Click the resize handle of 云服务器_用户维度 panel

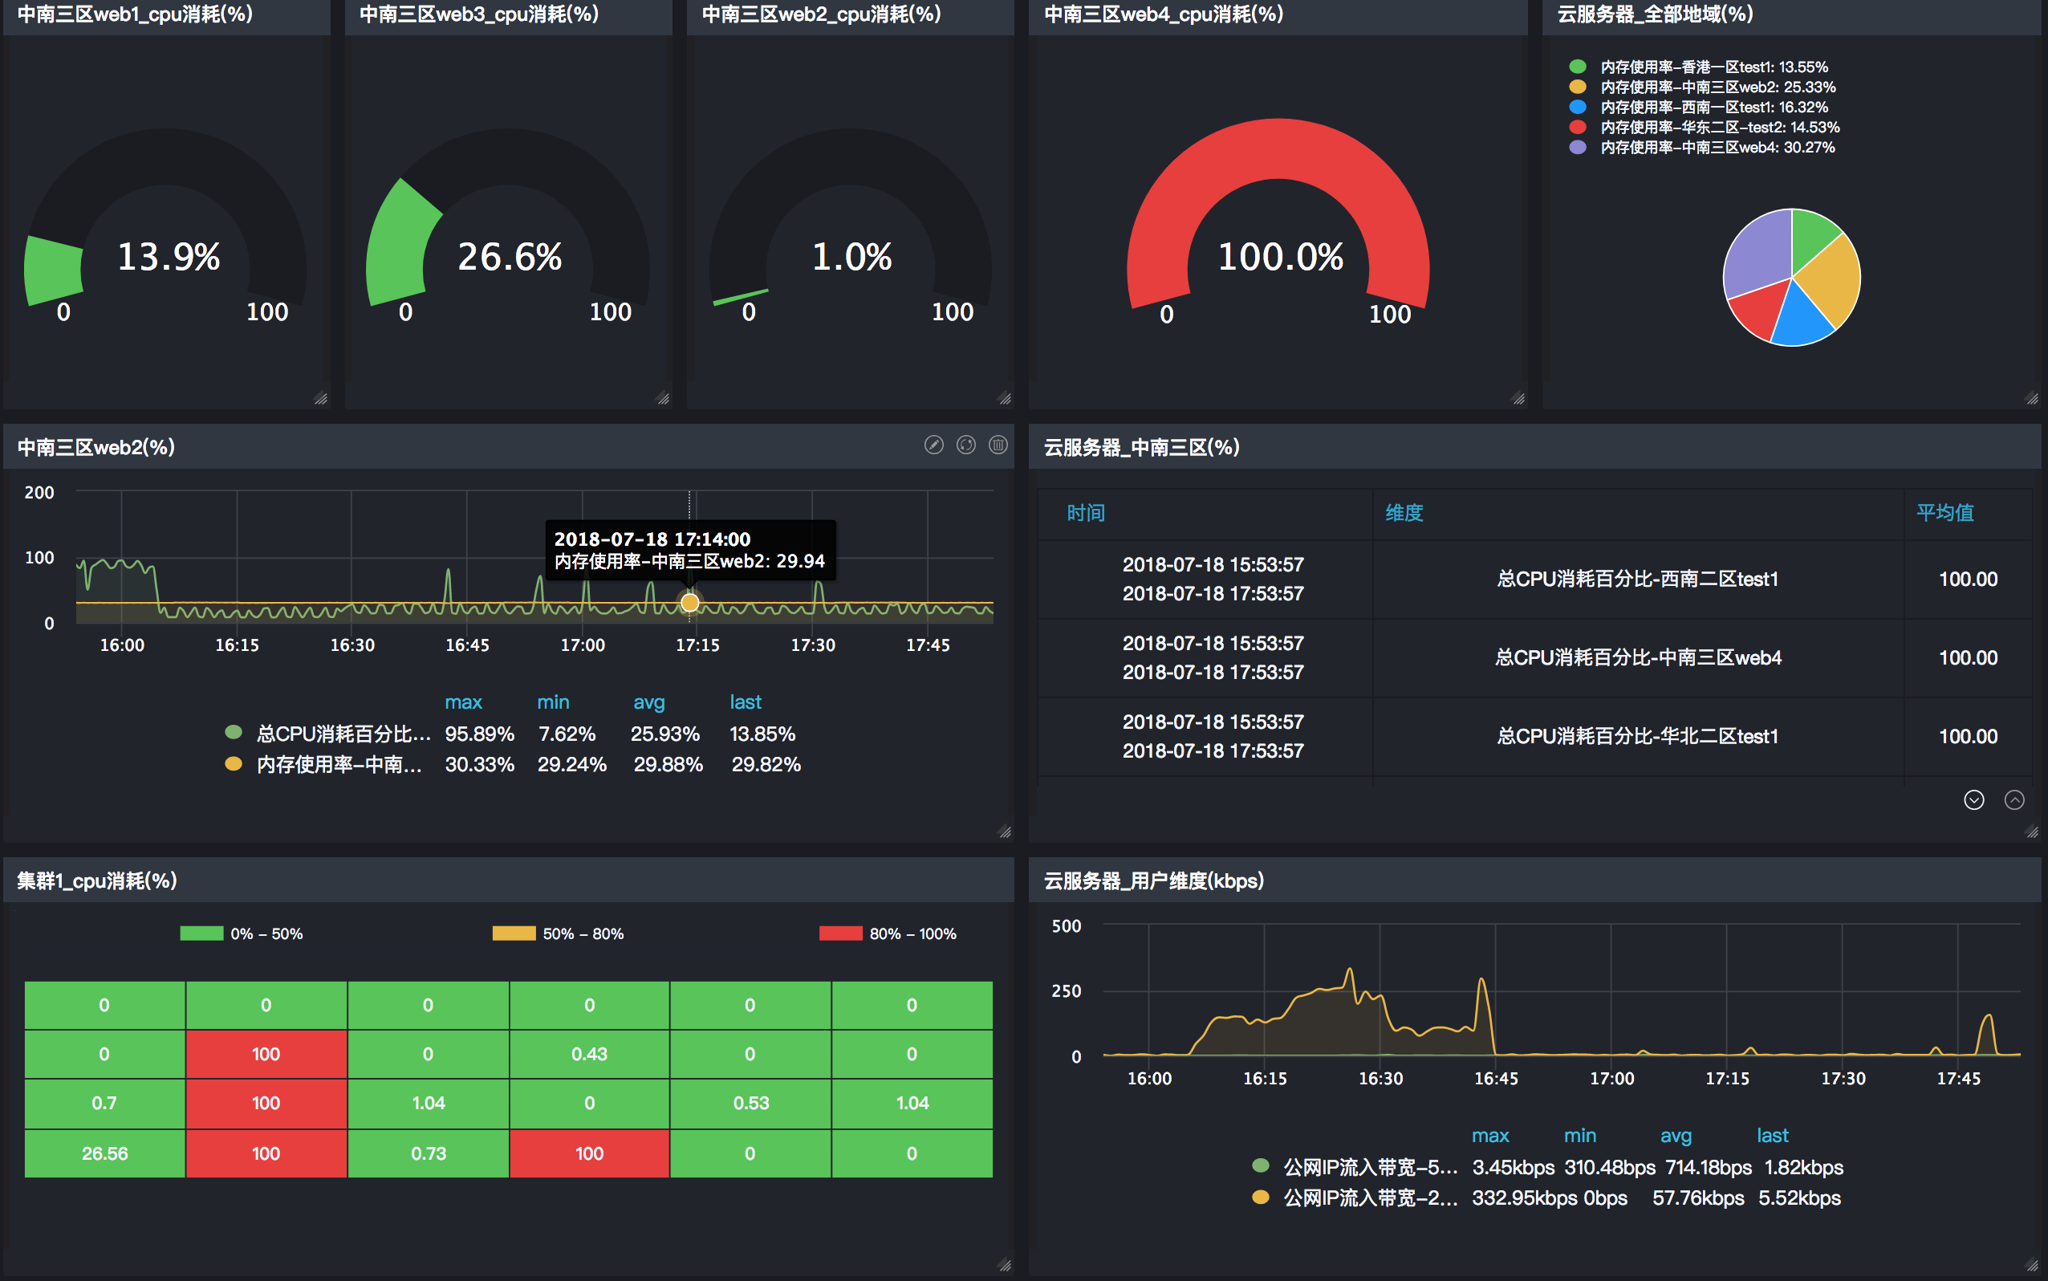(2032, 1265)
